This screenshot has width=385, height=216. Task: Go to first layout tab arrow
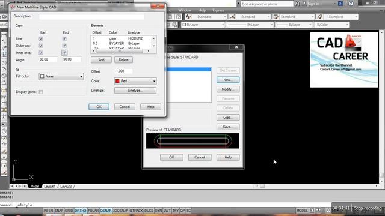11,187
